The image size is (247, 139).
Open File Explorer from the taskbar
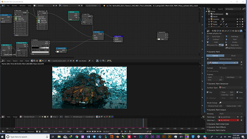(x=59, y=137)
